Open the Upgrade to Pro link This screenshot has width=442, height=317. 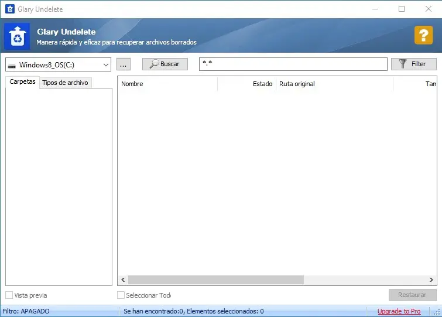click(x=399, y=311)
